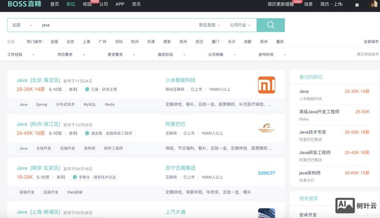Open the user avatar in header
This screenshot has width=380, height=218.
(x=373, y=4)
